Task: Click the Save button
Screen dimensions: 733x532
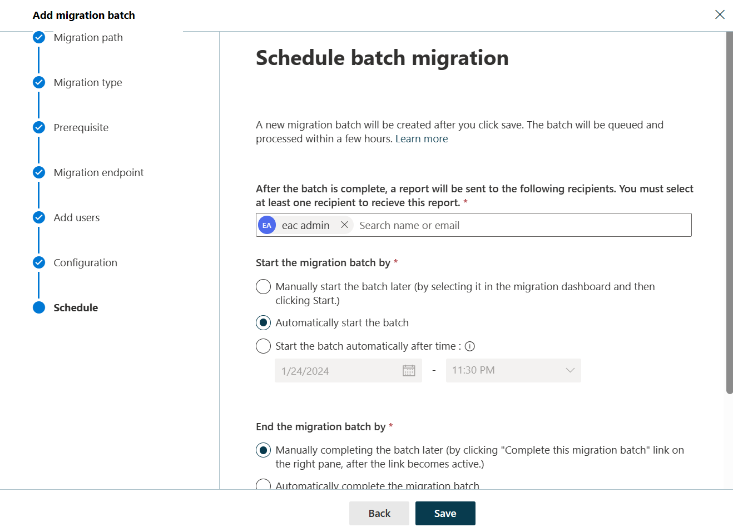Action: click(445, 513)
